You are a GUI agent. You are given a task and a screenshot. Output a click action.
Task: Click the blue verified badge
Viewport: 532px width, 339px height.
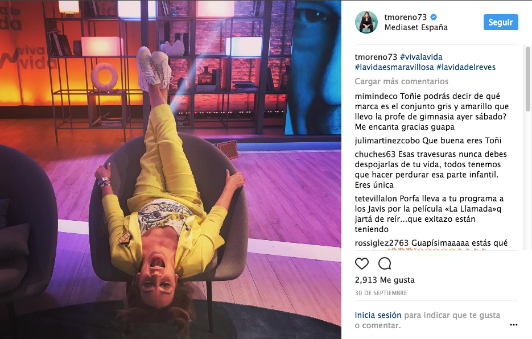434,17
